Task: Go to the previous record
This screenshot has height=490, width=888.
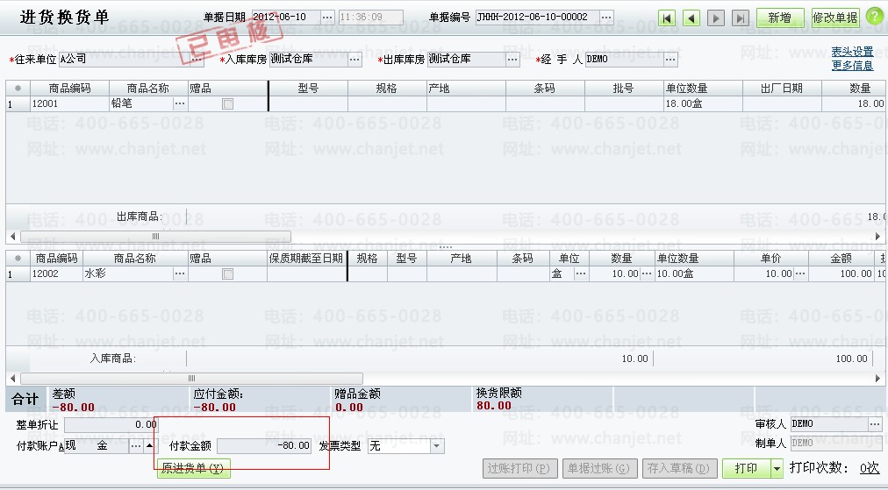Action: coord(691,18)
